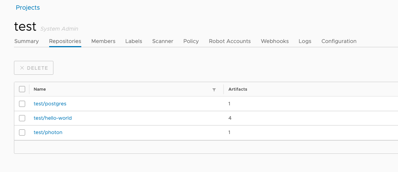Open the Summary tab
Viewport: 398px width, 172px height.
click(x=26, y=41)
